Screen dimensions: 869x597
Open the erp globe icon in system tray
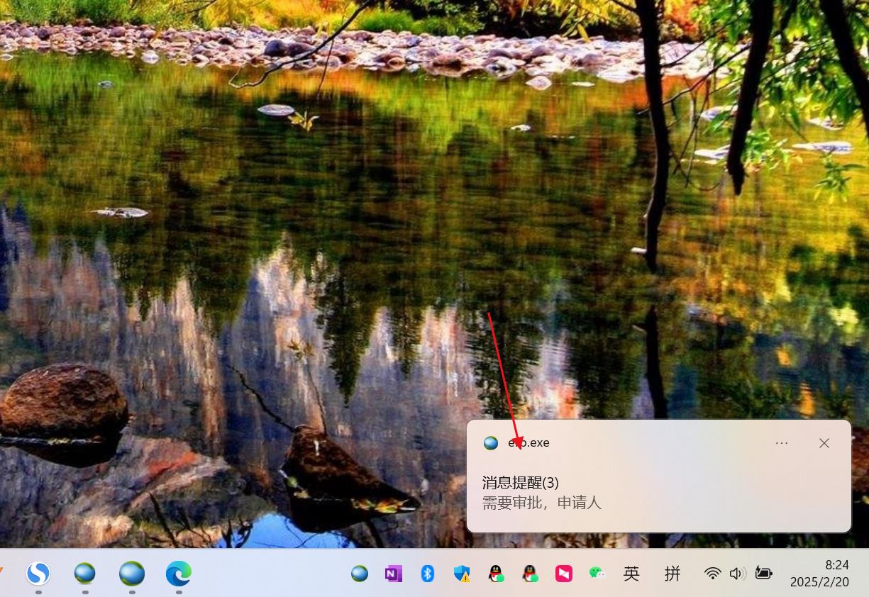click(x=360, y=574)
